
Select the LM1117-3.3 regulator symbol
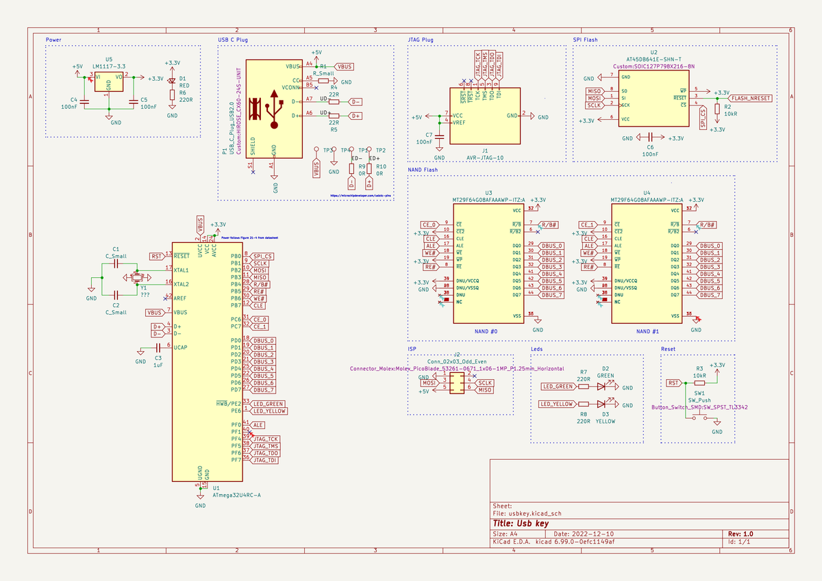click(109, 83)
